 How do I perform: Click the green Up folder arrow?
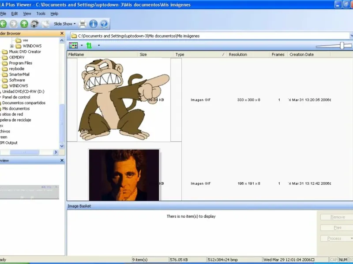(x=24, y=24)
